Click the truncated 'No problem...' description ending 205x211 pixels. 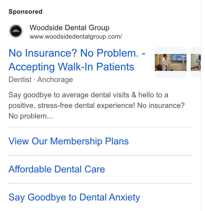point(31,116)
